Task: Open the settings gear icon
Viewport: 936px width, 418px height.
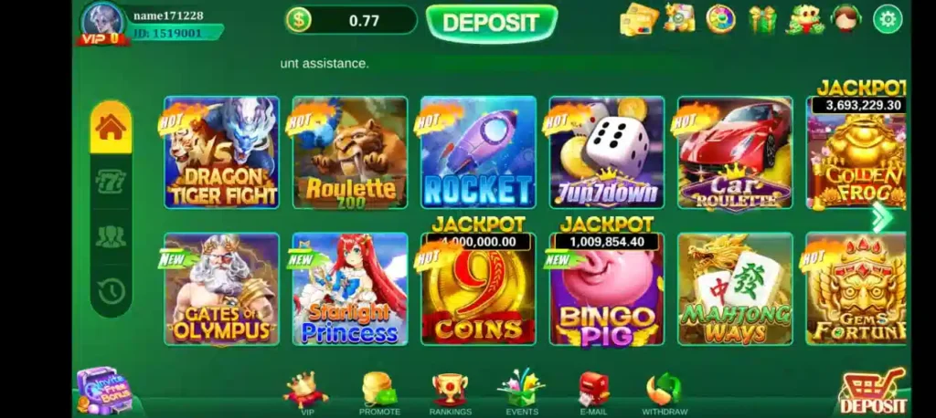Action: click(x=887, y=20)
